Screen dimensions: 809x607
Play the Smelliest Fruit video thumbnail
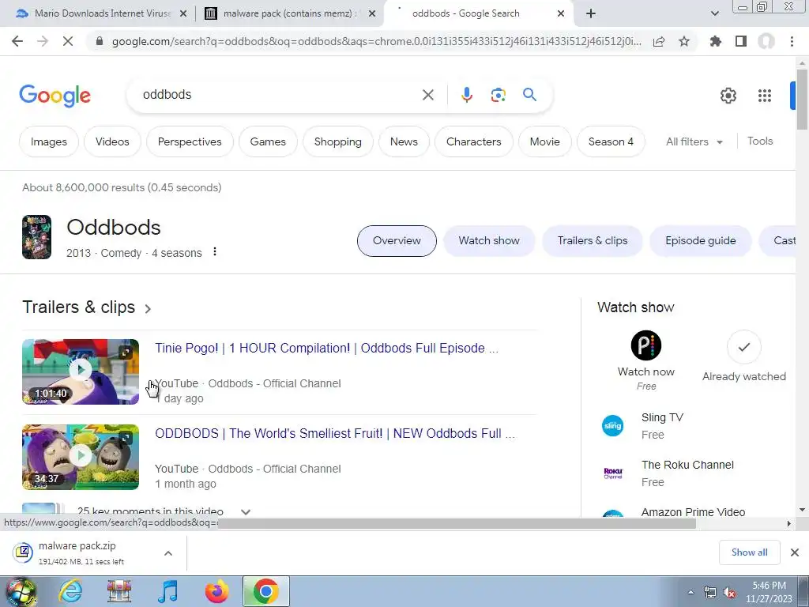[x=81, y=457]
